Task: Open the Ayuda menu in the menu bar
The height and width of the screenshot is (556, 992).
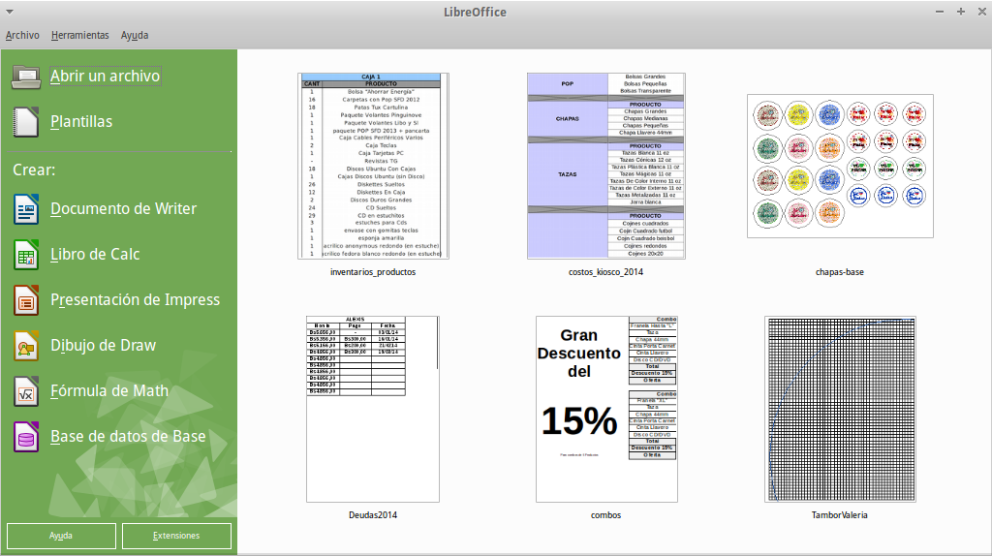Action: (x=134, y=36)
